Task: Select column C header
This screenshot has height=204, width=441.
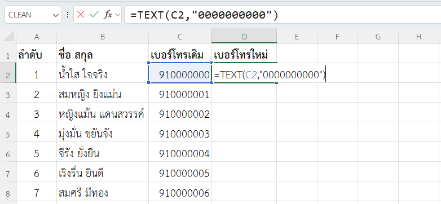Action: point(180,37)
